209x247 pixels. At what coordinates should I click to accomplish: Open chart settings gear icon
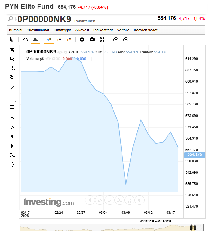coord(82,39)
